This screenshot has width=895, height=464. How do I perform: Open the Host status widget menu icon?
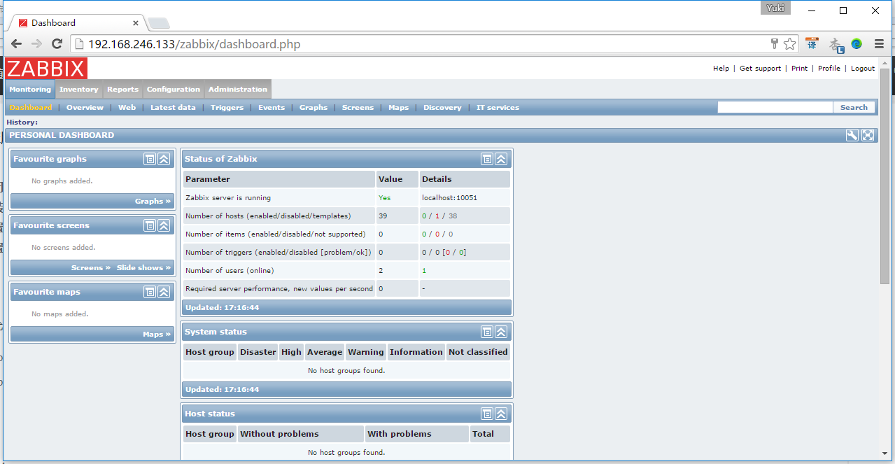point(487,414)
